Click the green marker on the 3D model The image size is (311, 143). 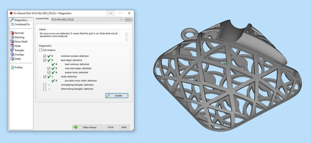tap(224, 63)
